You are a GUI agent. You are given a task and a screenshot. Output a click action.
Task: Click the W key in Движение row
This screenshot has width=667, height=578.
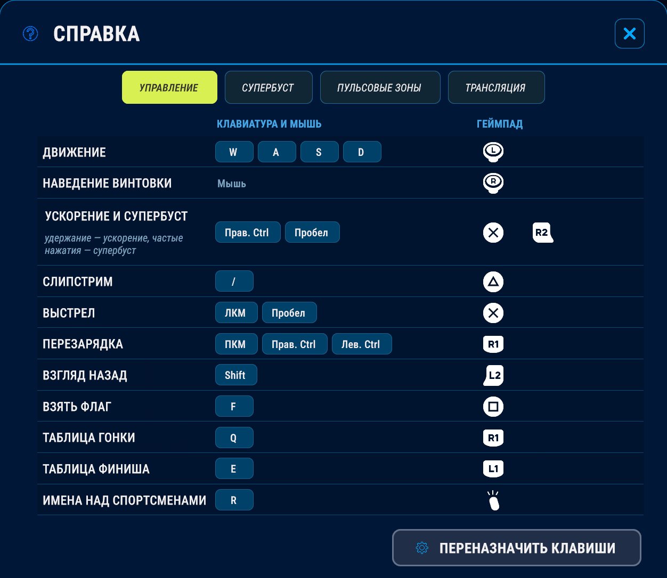234,152
